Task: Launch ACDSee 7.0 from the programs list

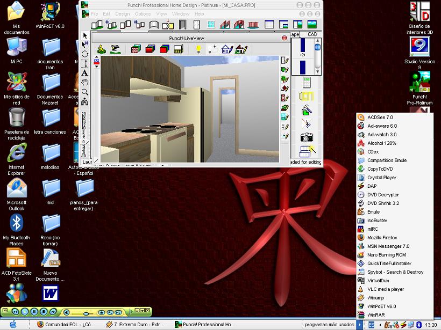Action: coord(395,118)
